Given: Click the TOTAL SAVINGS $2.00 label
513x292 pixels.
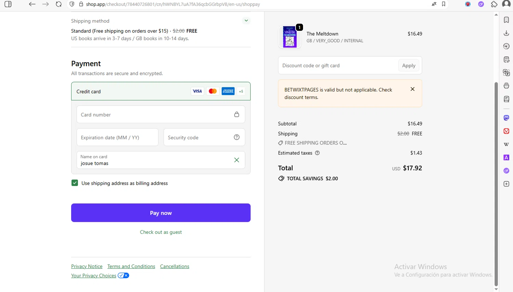Looking at the screenshot, I should tap(308, 178).
